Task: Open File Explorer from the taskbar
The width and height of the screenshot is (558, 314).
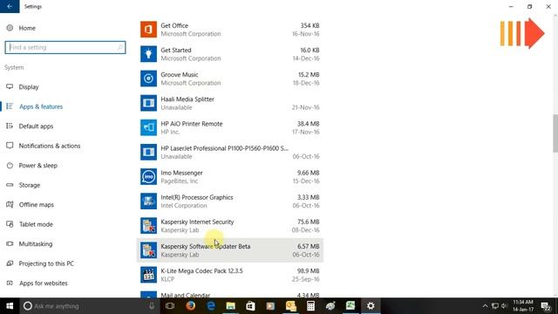Action: pos(230,306)
